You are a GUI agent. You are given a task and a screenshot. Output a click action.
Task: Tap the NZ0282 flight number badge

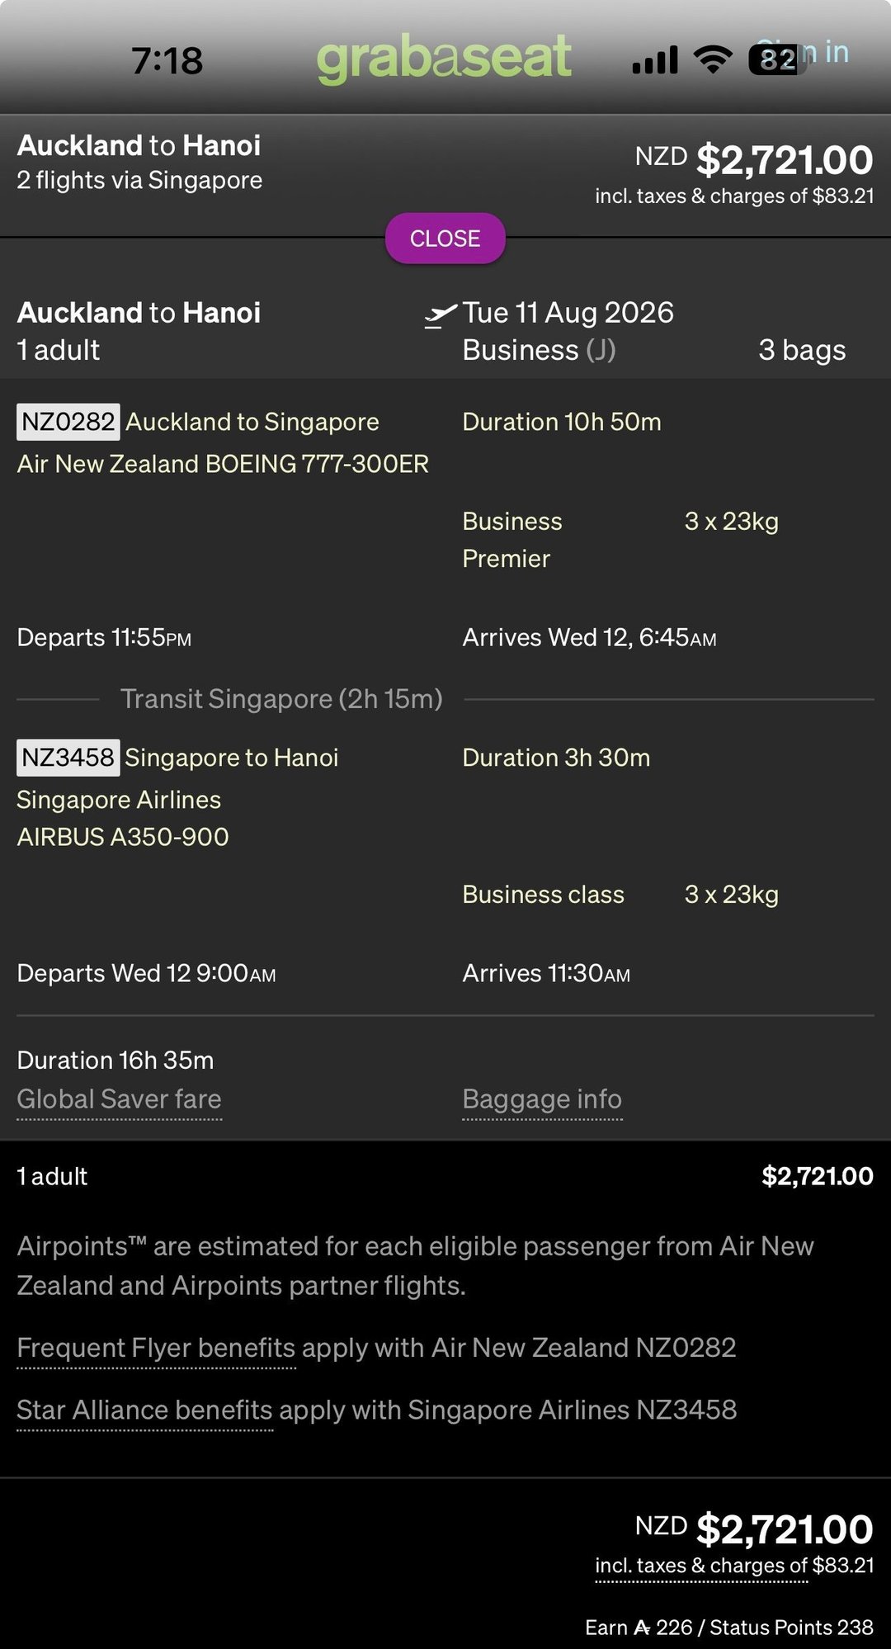pos(68,422)
